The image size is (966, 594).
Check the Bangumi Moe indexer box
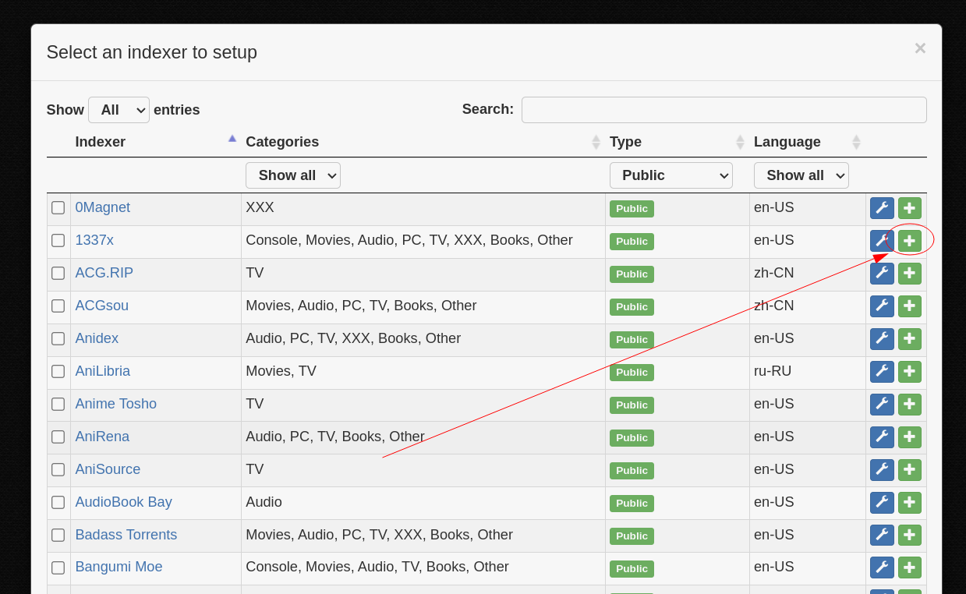pyautogui.click(x=58, y=567)
